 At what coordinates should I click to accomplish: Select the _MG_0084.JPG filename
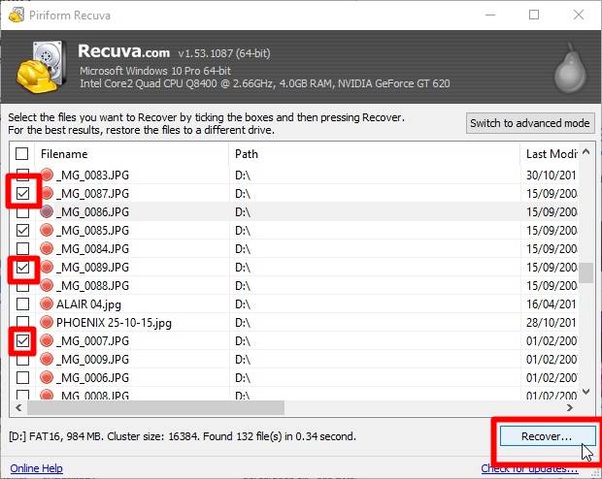point(92,249)
